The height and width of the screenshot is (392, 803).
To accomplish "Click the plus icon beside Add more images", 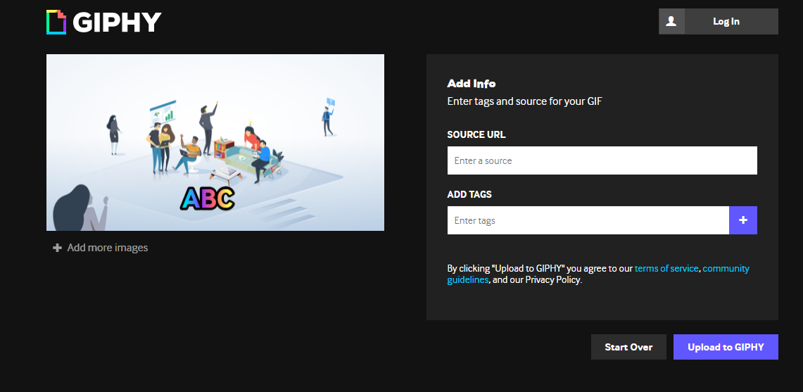I will click(x=58, y=248).
